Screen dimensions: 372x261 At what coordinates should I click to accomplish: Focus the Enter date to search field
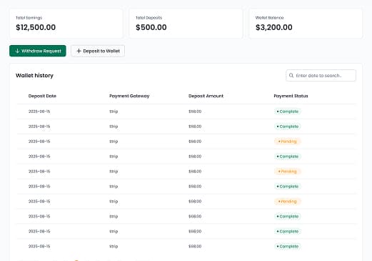pyautogui.click(x=321, y=76)
